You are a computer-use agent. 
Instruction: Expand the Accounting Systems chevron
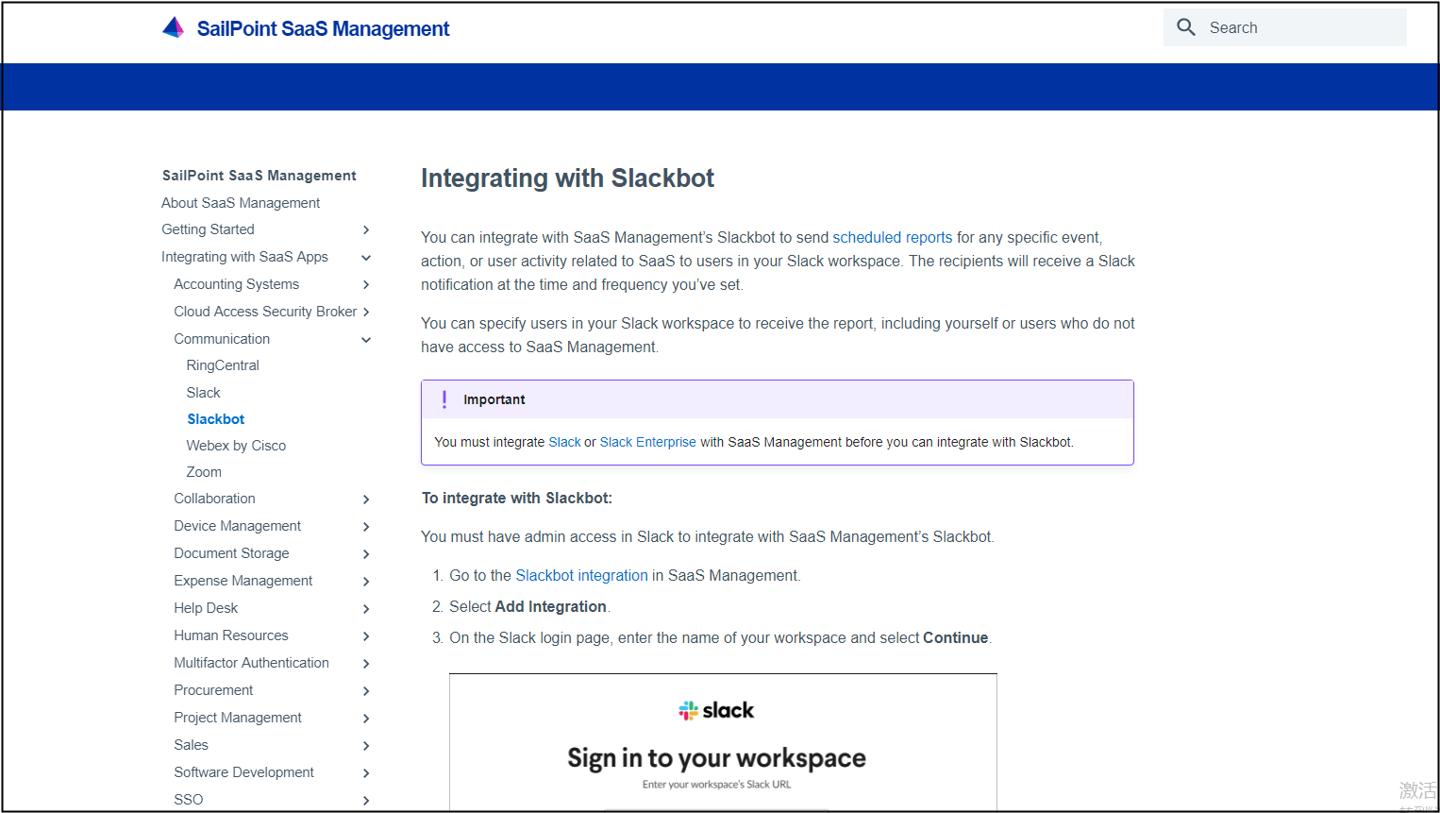pyautogui.click(x=366, y=284)
